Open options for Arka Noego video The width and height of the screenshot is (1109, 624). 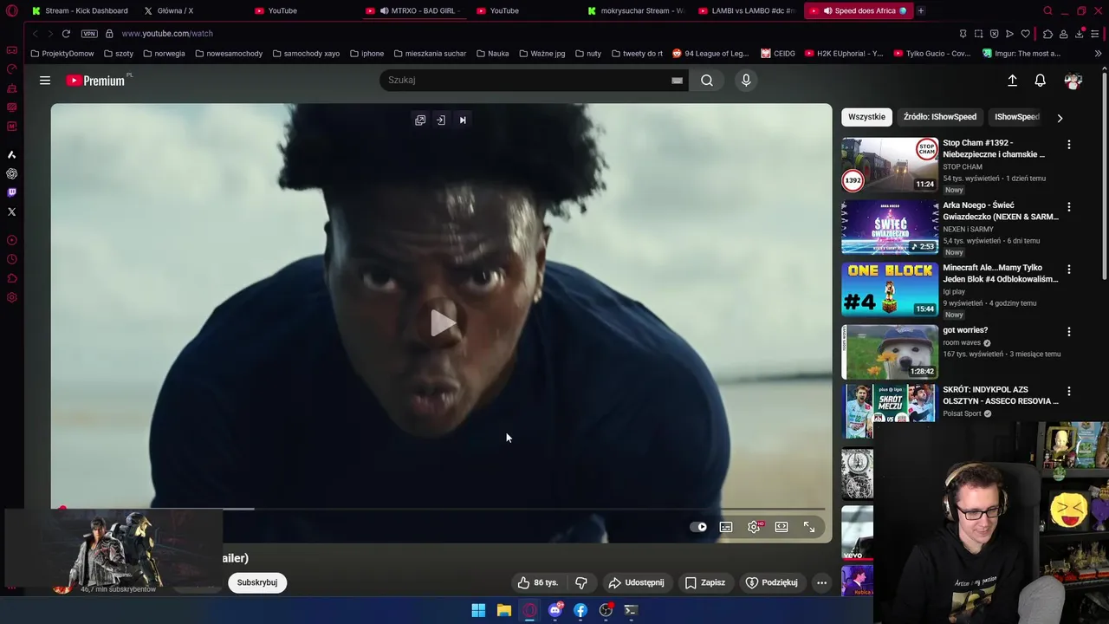(1068, 207)
